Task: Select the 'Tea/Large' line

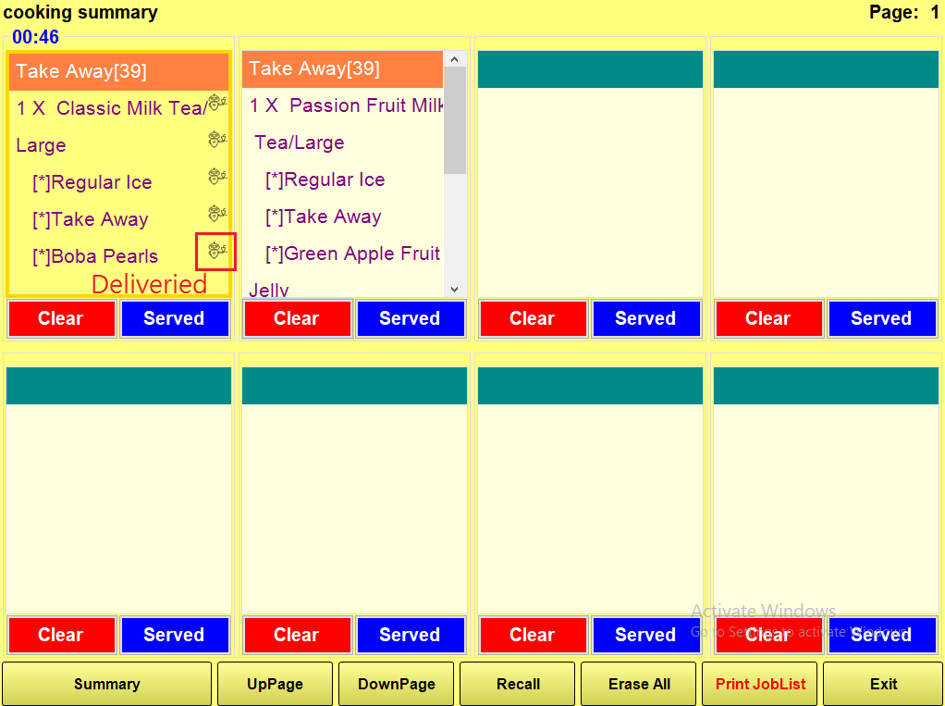Action: (x=300, y=142)
